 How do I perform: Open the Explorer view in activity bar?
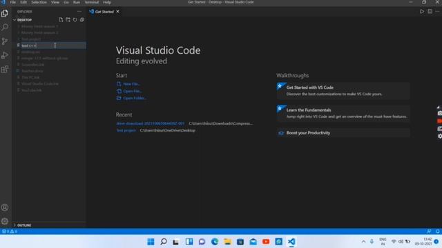pyautogui.click(x=5, y=14)
